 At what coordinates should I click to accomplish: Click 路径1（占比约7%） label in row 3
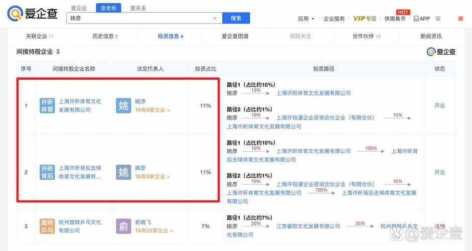pos(250,217)
